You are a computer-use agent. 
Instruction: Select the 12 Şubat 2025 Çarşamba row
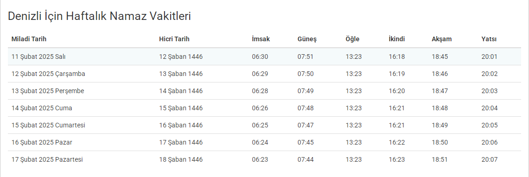pos(264,74)
